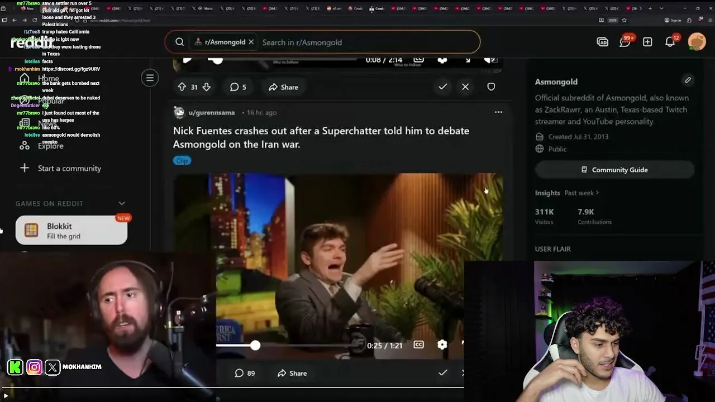Click the search magnifier icon

point(179,42)
